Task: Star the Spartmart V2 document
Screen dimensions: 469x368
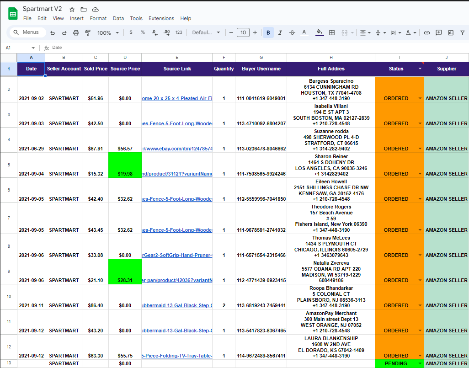Action: coord(72,9)
